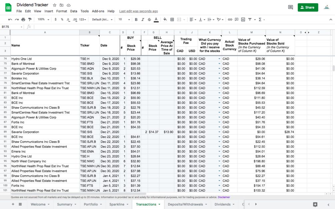Open the Last edit was seconds ago link

click(x=138, y=11)
